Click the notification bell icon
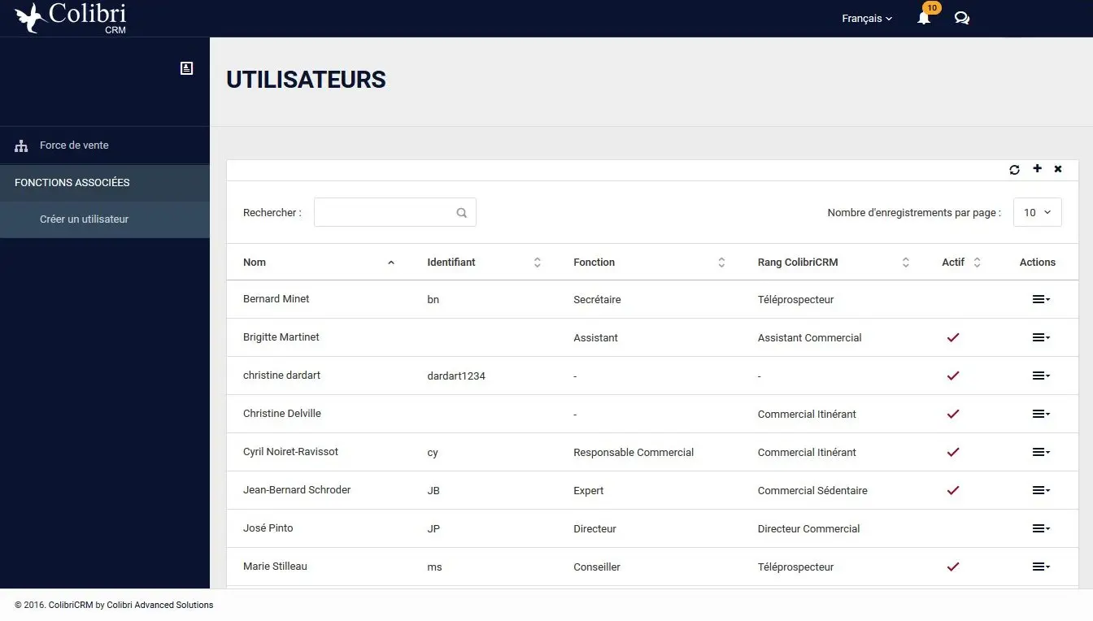The image size is (1093, 621). tap(924, 18)
